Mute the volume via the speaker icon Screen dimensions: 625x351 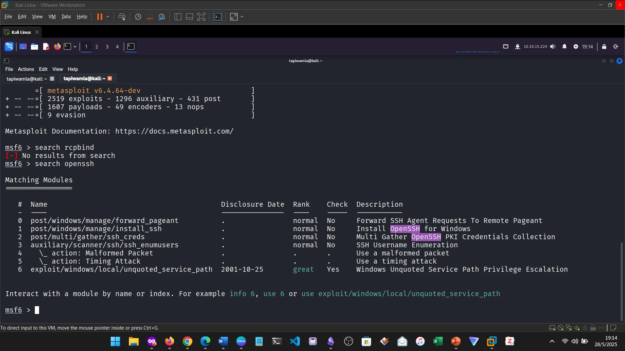point(553,46)
